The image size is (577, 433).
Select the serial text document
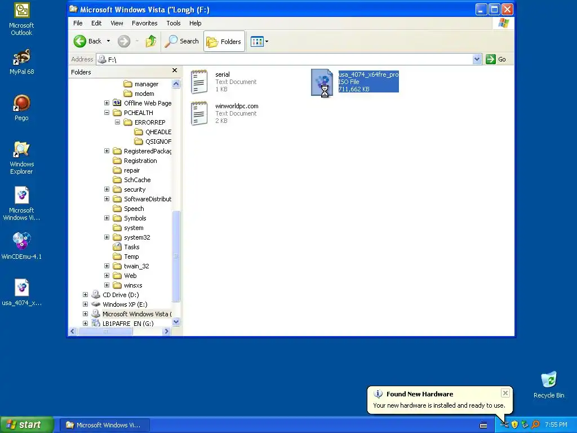pos(224,82)
